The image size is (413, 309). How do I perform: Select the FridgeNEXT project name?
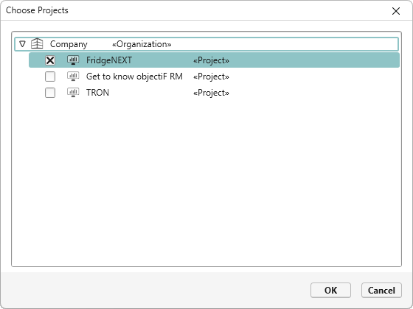(x=109, y=60)
